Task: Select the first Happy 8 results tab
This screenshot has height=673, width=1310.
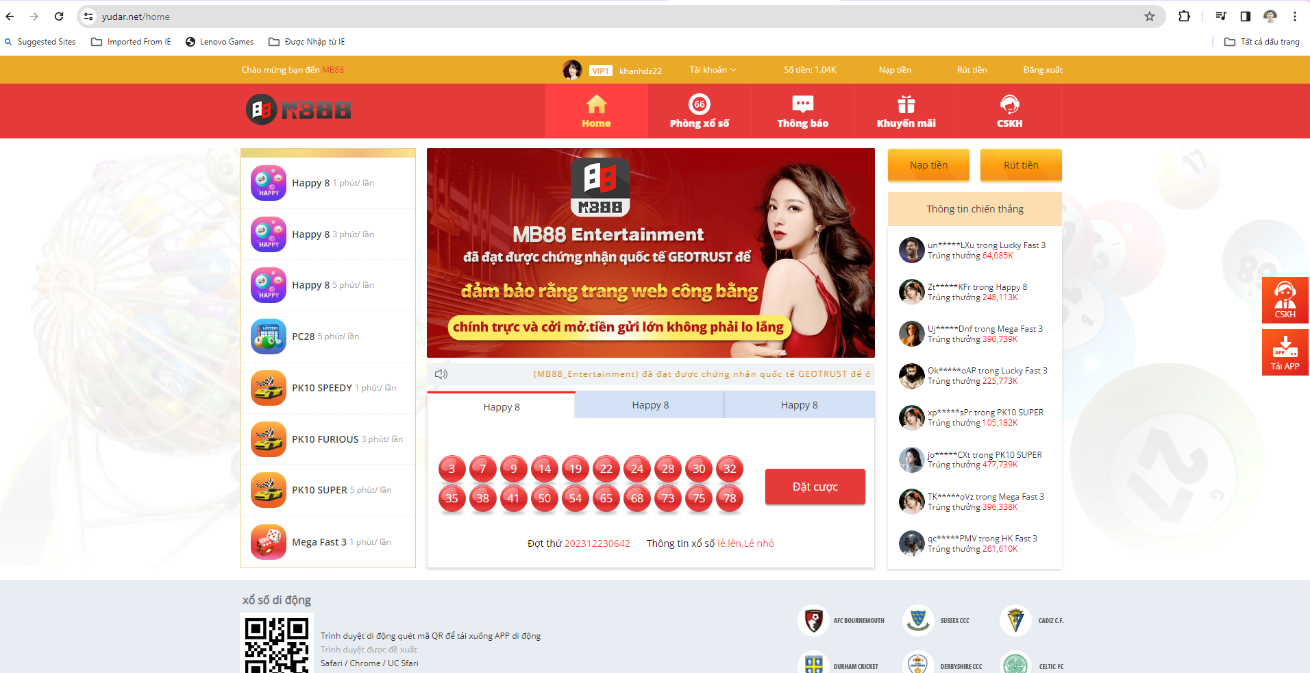Action: [502, 406]
